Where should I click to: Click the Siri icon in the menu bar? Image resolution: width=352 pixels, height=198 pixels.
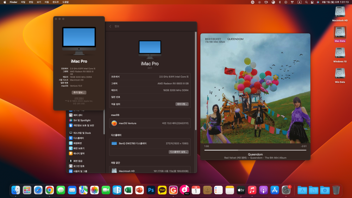point(318,2)
